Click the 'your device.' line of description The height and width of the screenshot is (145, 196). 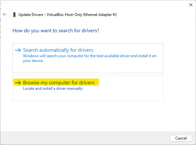(33, 61)
